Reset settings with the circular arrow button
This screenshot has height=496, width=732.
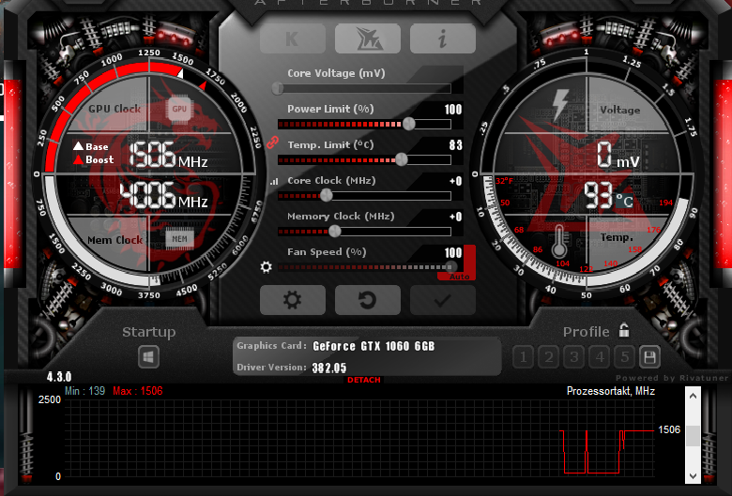(x=367, y=300)
